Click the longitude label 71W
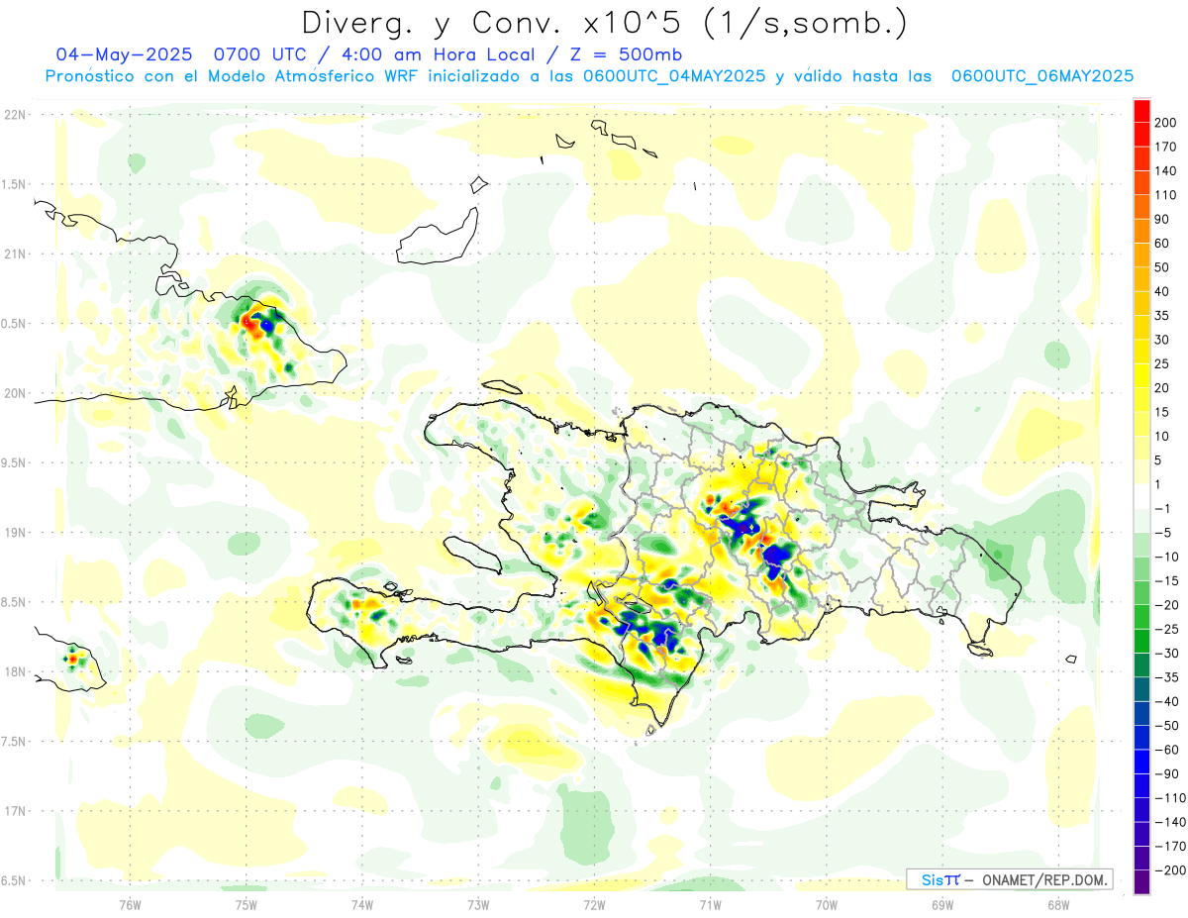 coord(710,904)
